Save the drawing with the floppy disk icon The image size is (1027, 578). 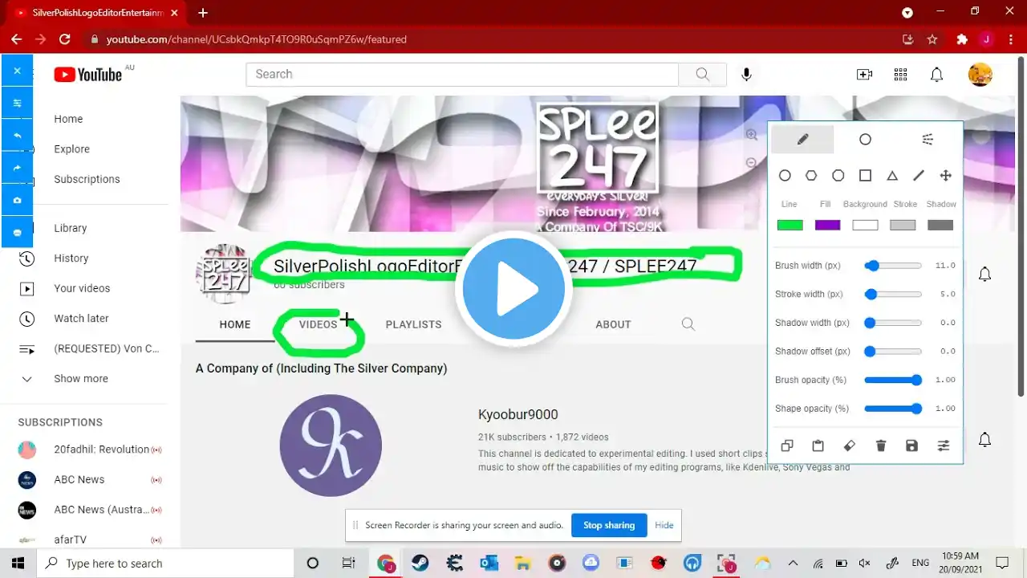[911, 446]
